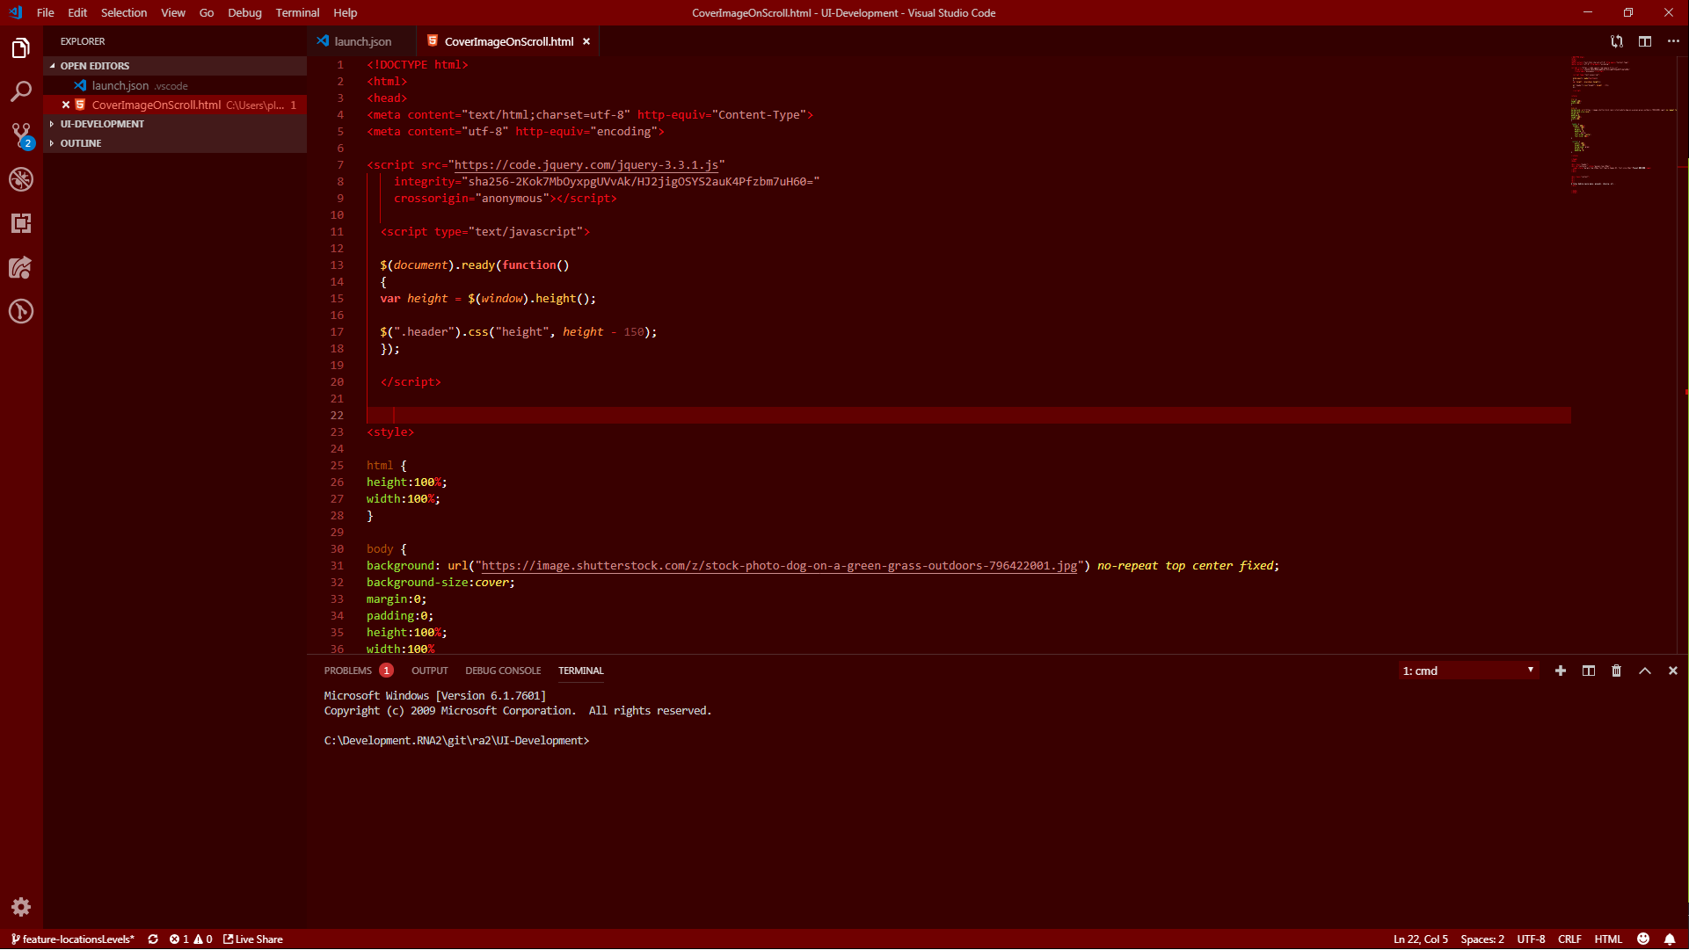
Task: Open the Manage gear menu
Action: click(x=21, y=907)
